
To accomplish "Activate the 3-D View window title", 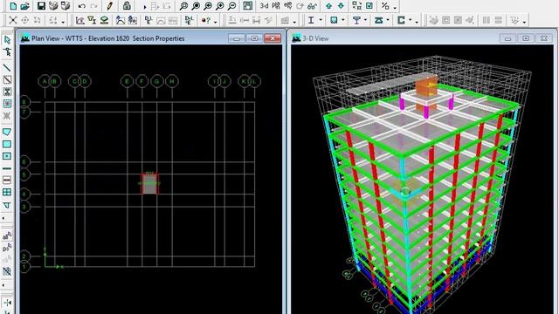I will click(316, 38).
